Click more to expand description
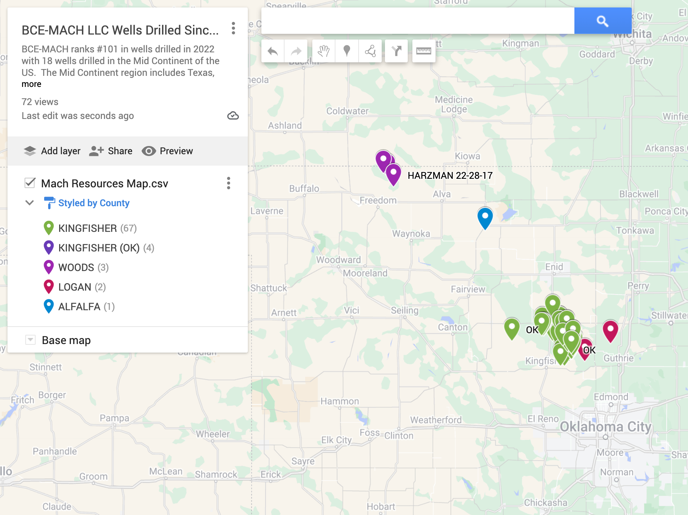 click(x=31, y=84)
